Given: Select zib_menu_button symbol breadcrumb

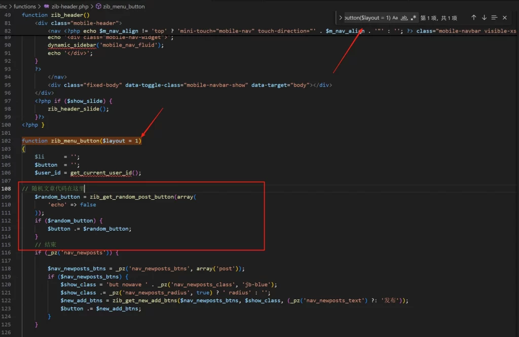Looking at the screenshot, I should click(124, 7).
